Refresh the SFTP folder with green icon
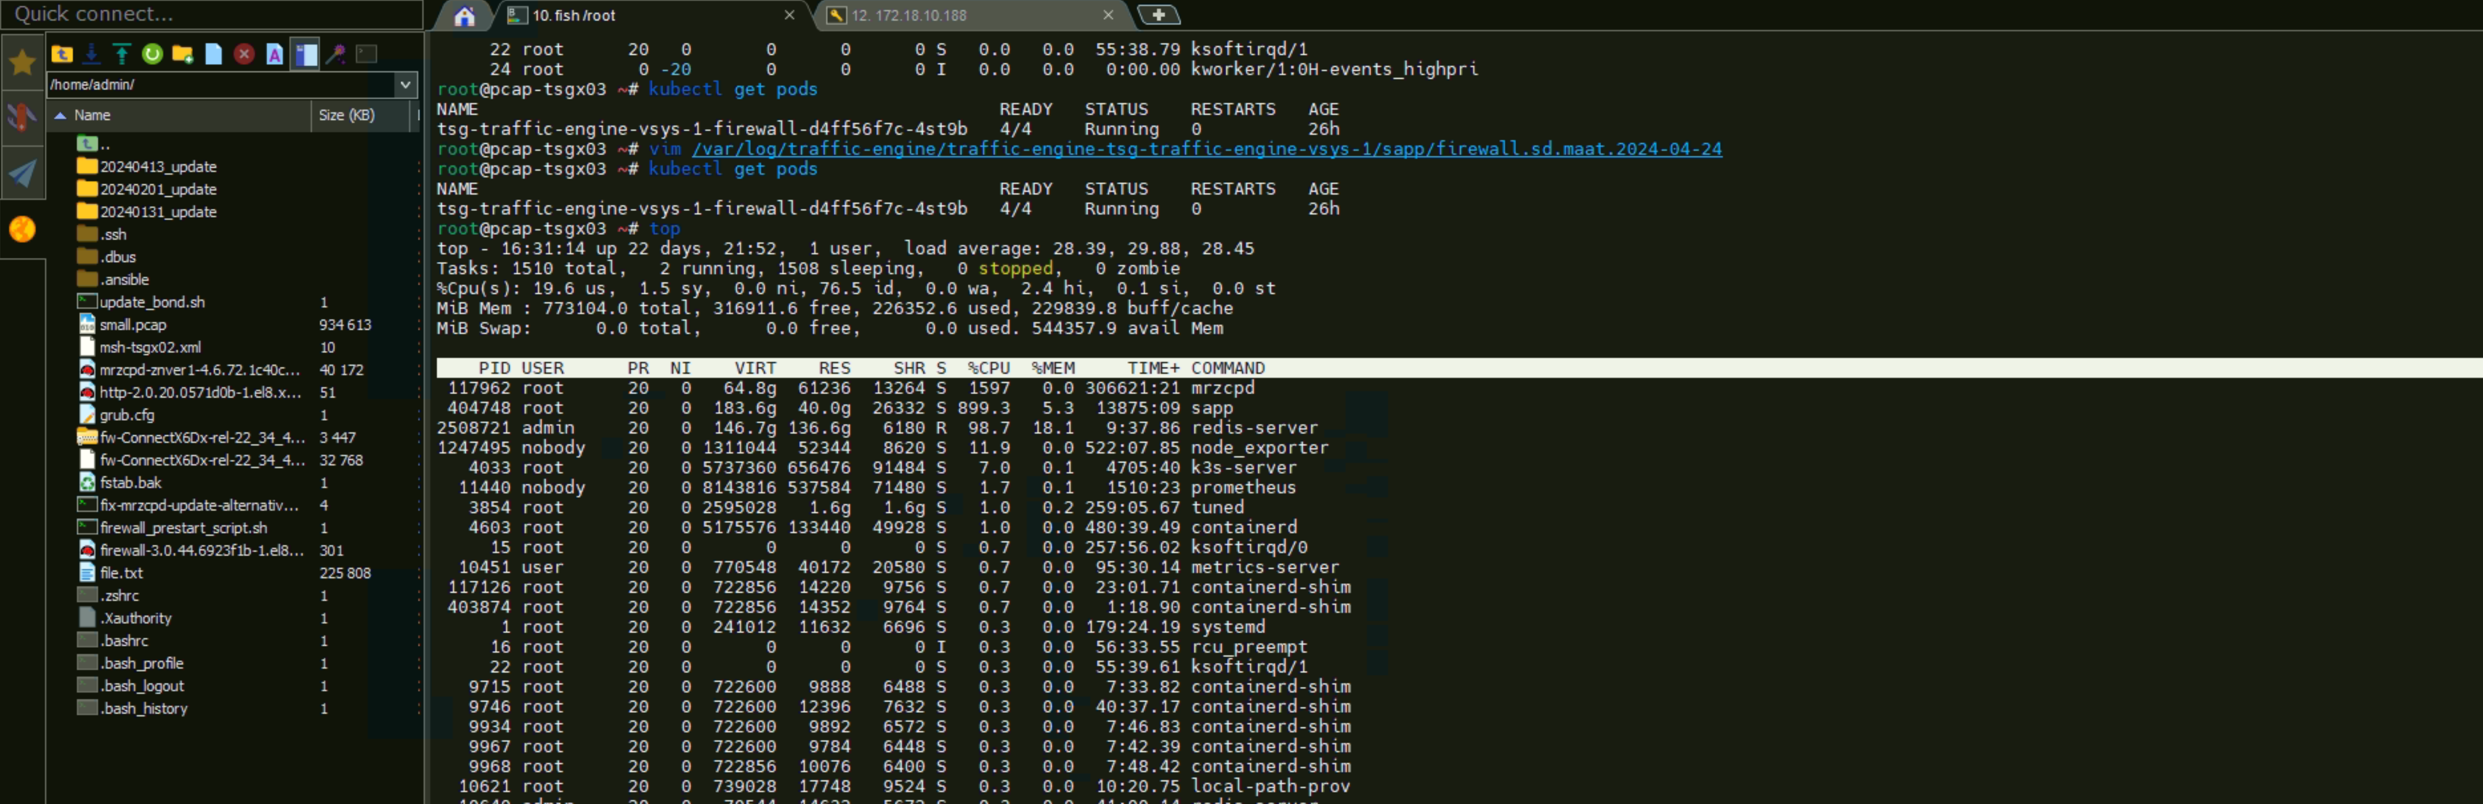The width and height of the screenshot is (2483, 804). [x=152, y=54]
